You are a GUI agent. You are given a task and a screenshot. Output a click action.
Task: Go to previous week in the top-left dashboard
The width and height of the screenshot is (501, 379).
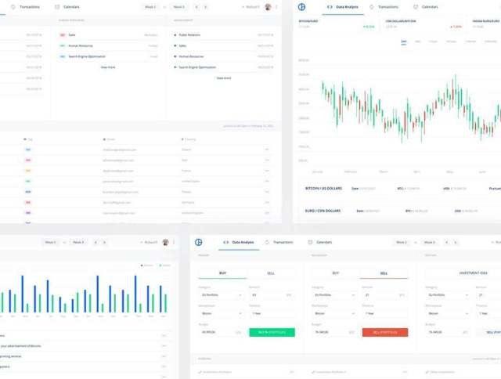[x=196, y=7]
